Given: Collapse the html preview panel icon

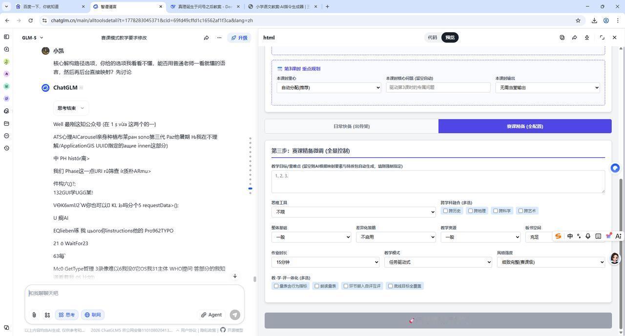Looking at the screenshot, I should [602, 38].
